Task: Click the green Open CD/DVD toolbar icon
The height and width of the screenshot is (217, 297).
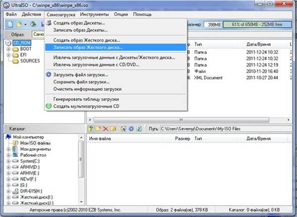Action: pyautogui.click(x=34, y=24)
